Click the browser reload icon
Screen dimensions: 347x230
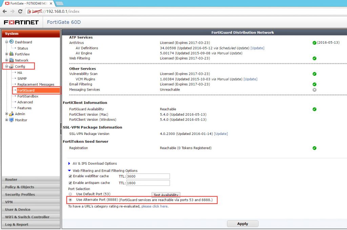point(20,11)
